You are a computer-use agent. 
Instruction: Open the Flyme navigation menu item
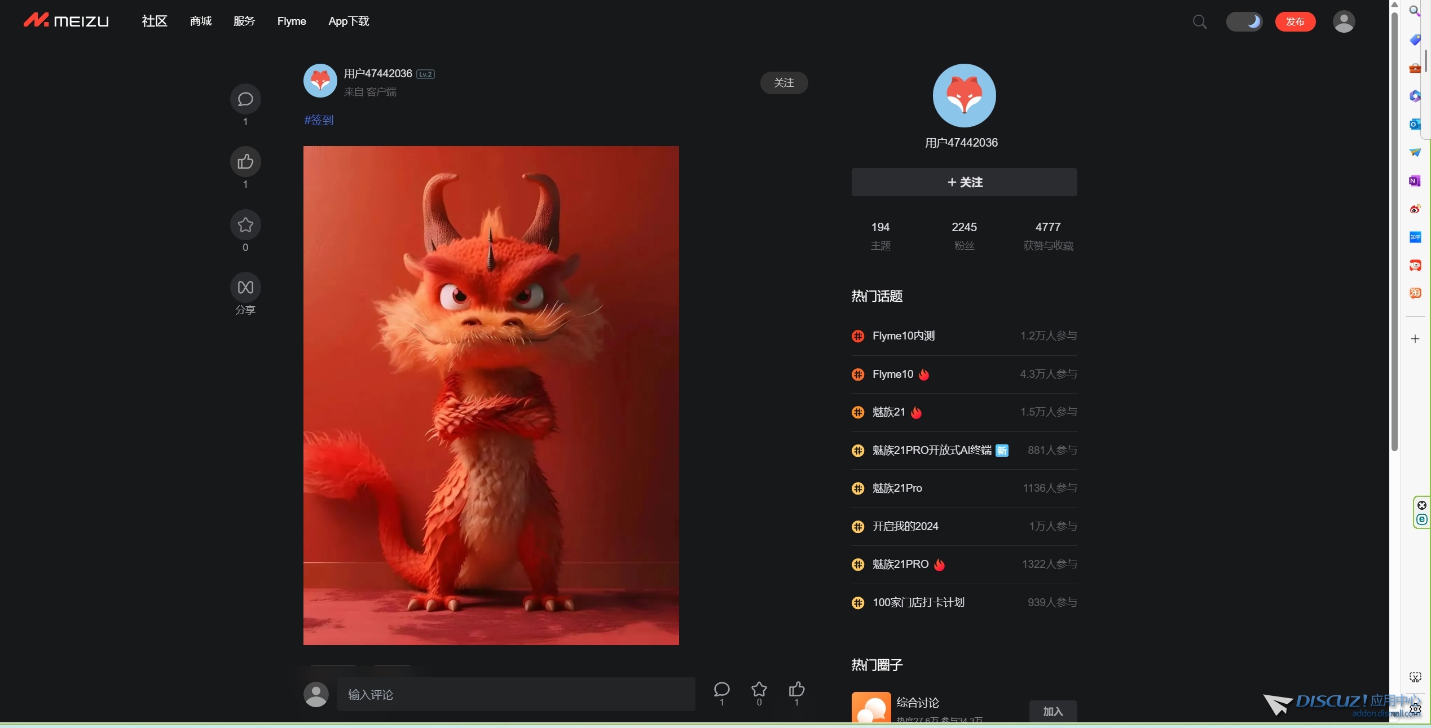click(291, 21)
